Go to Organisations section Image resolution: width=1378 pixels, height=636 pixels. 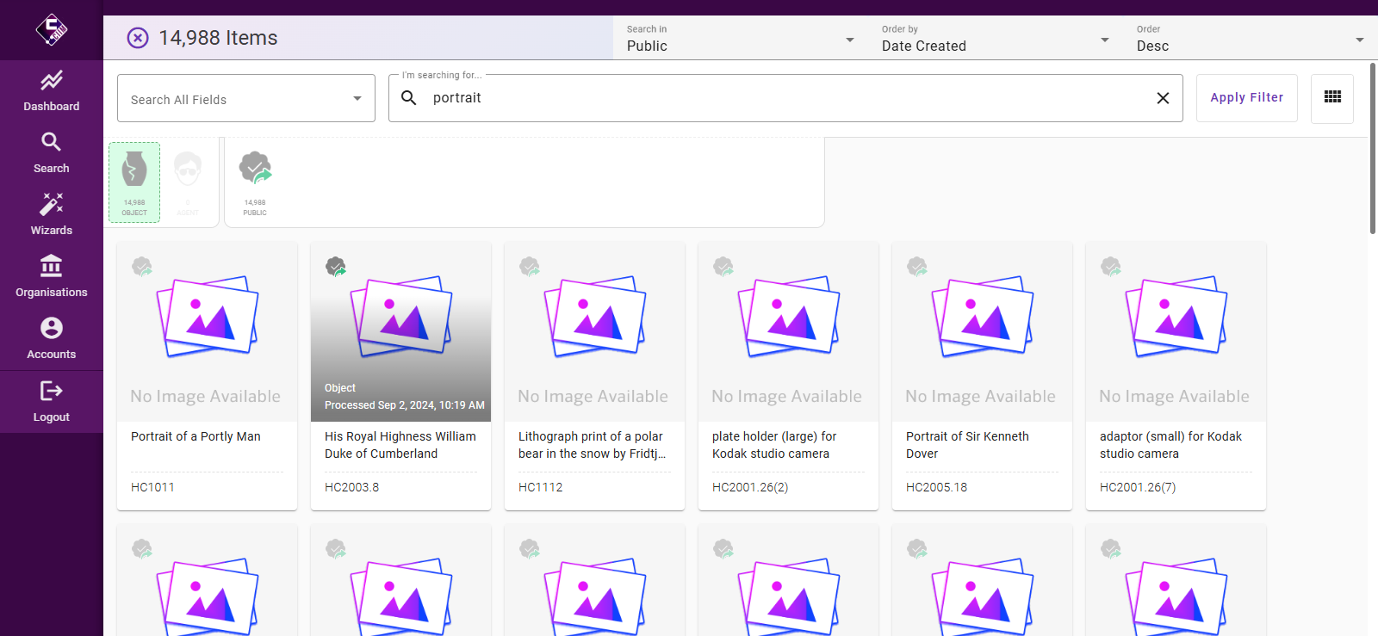(52, 276)
